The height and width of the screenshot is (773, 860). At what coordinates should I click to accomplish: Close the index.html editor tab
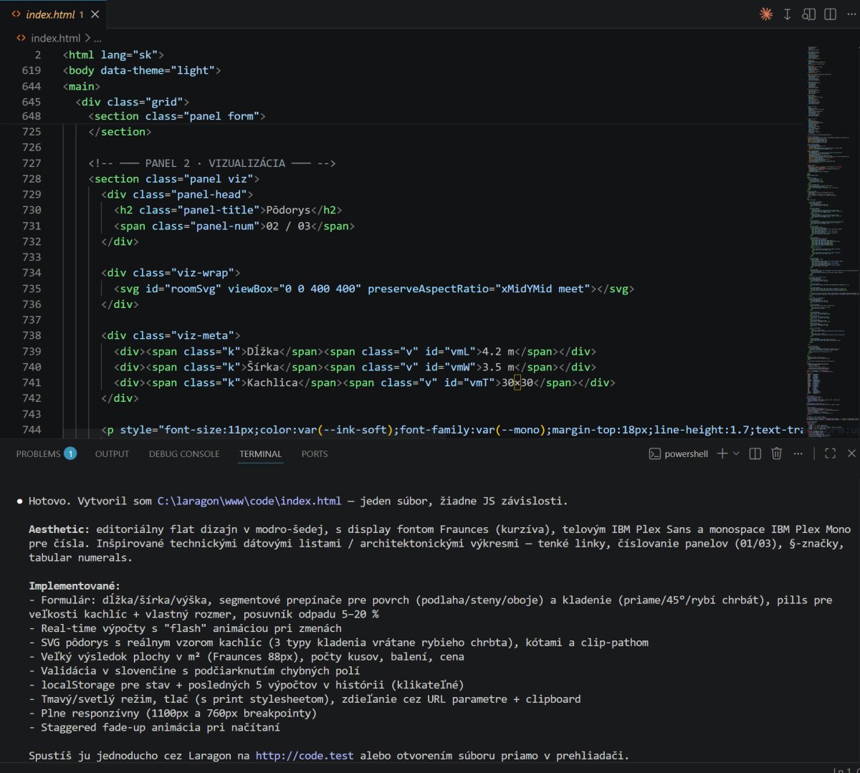pos(95,14)
